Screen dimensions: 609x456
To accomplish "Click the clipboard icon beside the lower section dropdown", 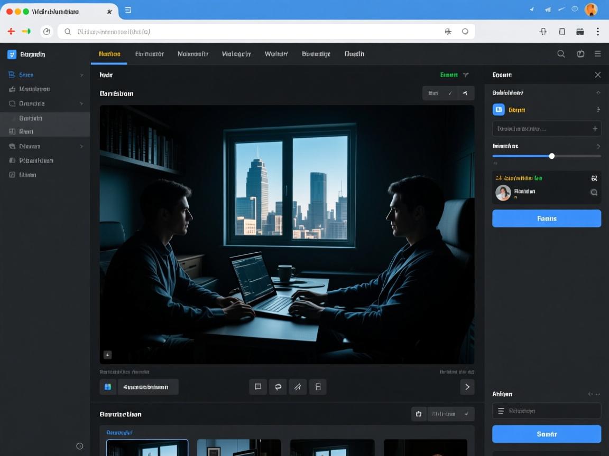I will 419,414.
